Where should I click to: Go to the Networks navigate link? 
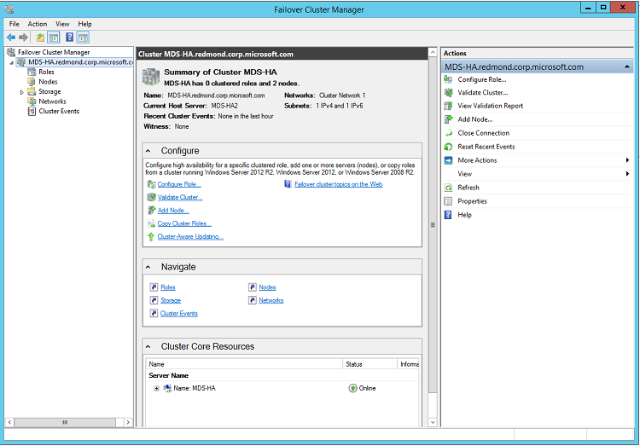[x=271, y=301]
